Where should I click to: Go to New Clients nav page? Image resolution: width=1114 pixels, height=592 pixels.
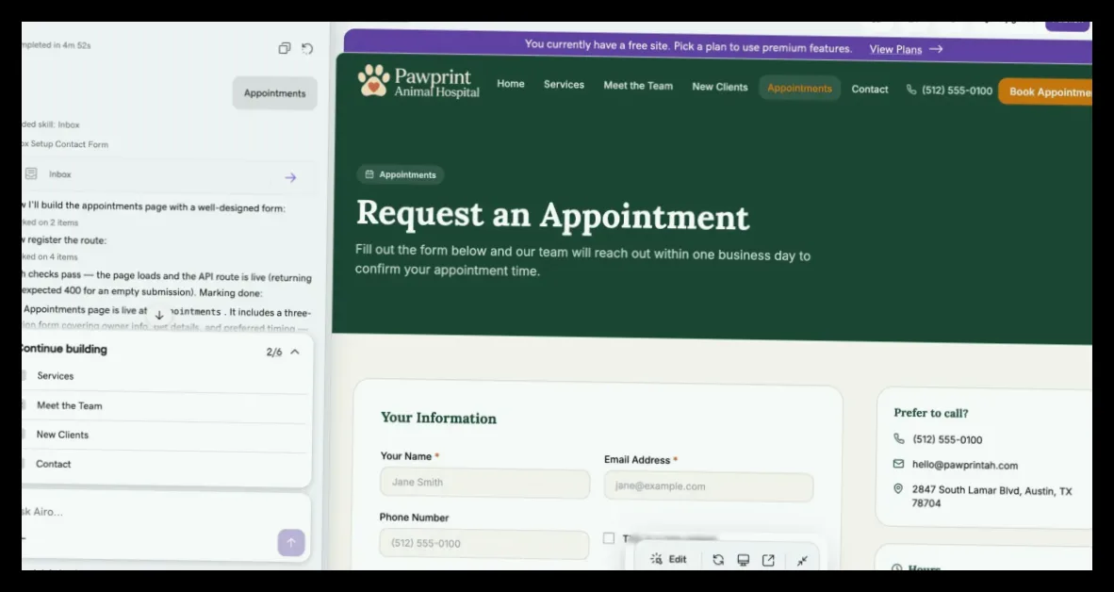point(720,87)
